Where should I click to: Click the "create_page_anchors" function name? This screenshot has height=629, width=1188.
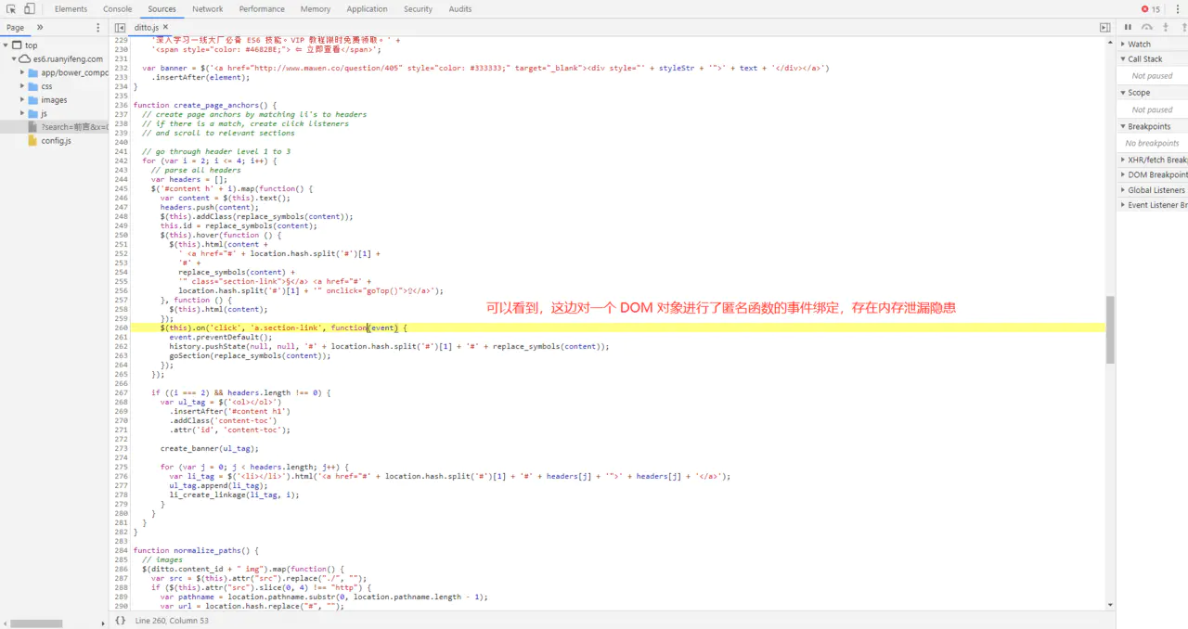click(217, 105)
